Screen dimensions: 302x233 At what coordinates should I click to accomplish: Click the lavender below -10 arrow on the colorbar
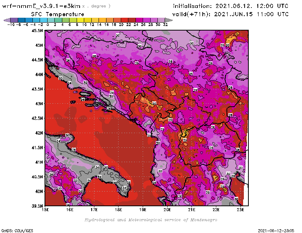(7, 20)
